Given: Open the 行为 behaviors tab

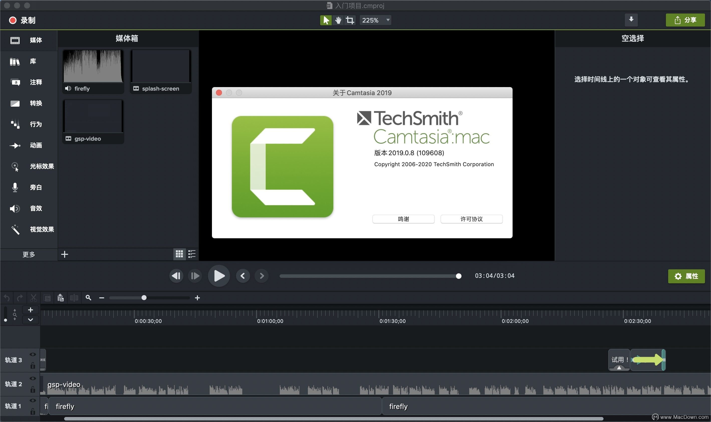Looking at the screenshot, I should pos(29,124).
